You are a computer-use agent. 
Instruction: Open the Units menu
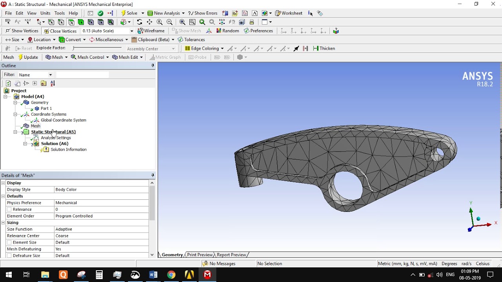coord(45,13)
